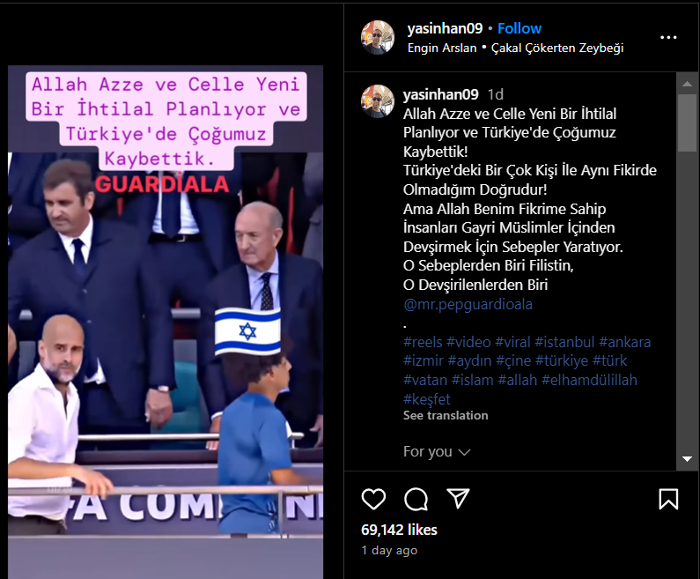Like the post with heart icon
This screenshot has width=700, height=579.
point(373,499)
